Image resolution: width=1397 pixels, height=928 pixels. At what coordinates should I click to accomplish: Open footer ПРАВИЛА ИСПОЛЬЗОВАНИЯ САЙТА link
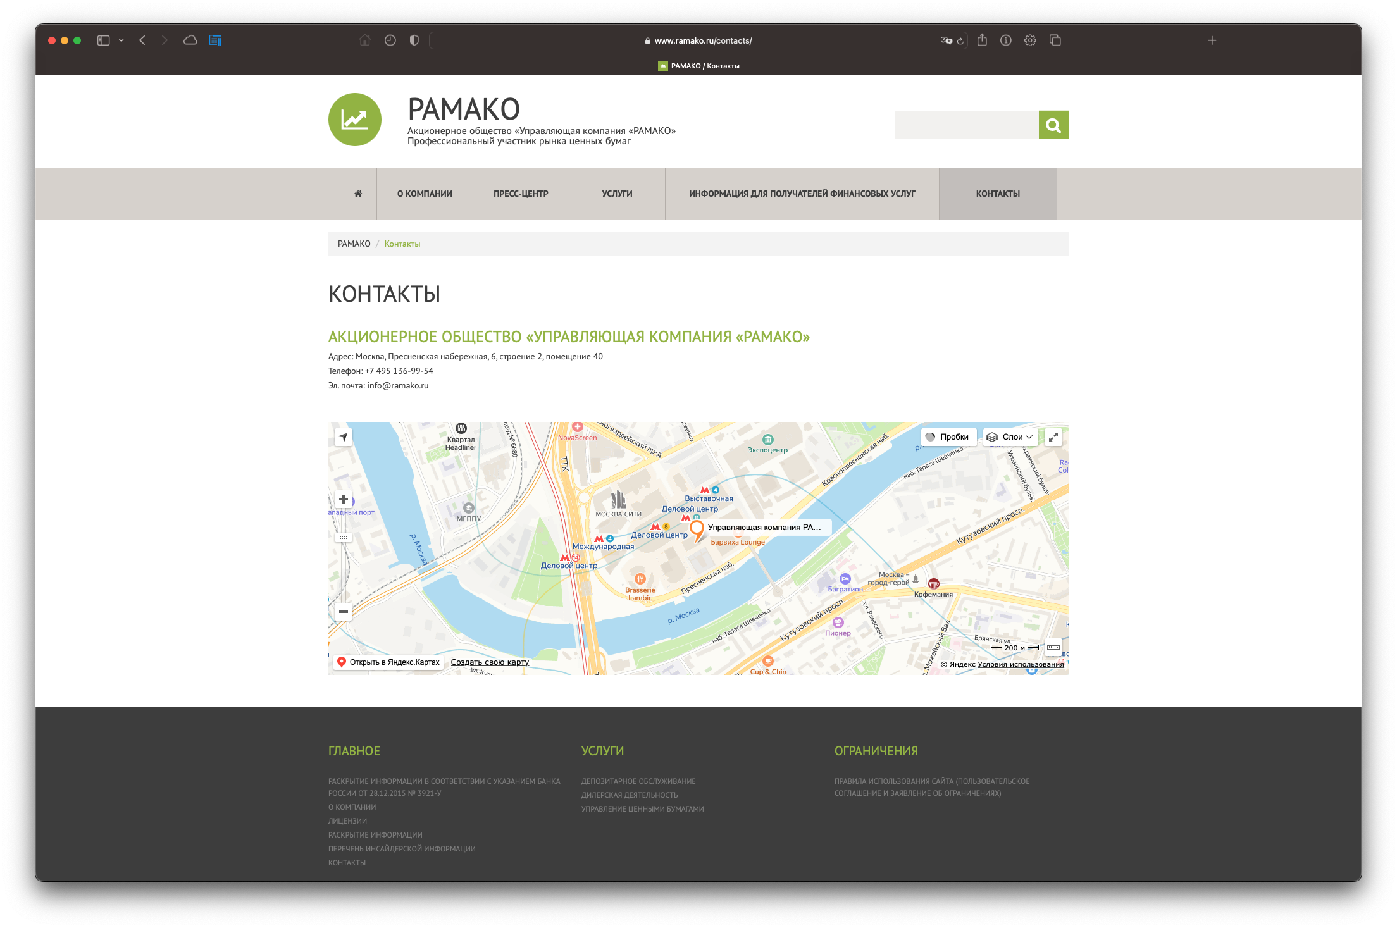click(931, 787)
